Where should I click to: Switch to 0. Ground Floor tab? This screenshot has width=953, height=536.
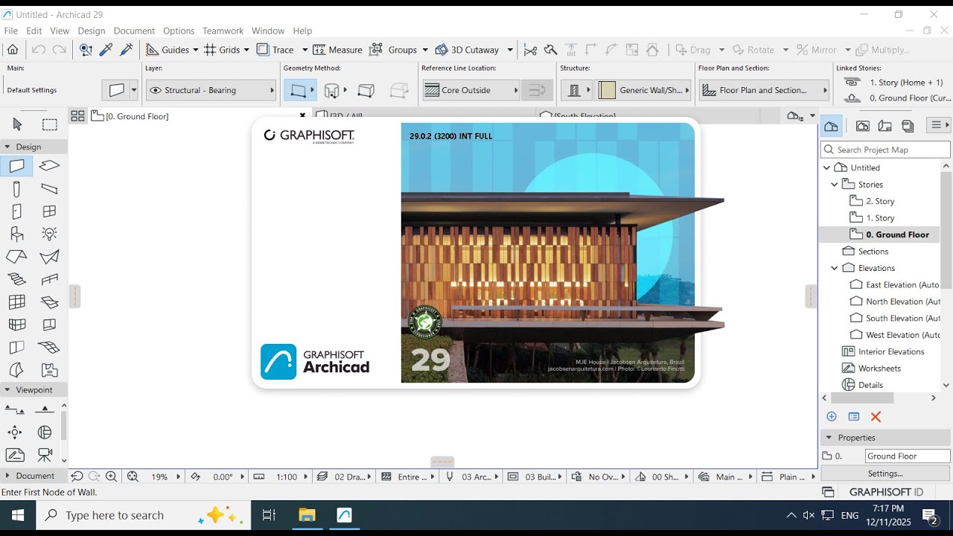tap(198, 116)
